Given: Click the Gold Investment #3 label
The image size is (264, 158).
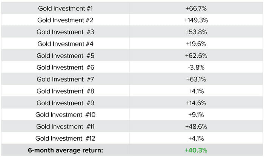Looking at the screenshot, I should click(x=65, y=32).
